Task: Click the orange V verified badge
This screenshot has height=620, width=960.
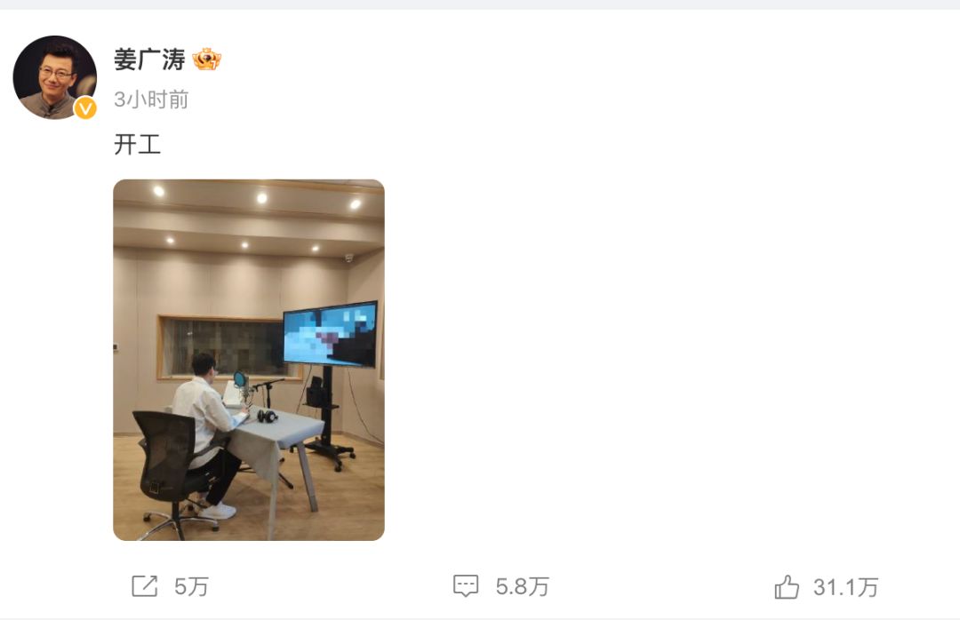Action: (x=85, y=108)
